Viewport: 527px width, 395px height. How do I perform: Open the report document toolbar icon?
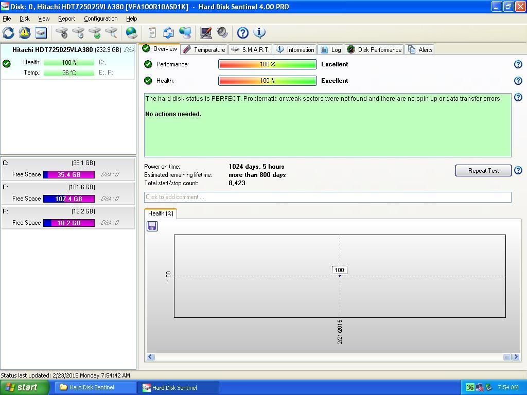(152, 33)
